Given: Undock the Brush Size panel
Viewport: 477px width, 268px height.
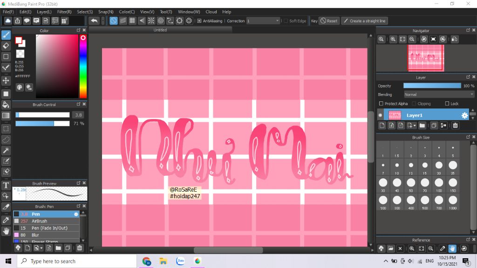Looking at the screenshot, I should click(x=468, y=137).
